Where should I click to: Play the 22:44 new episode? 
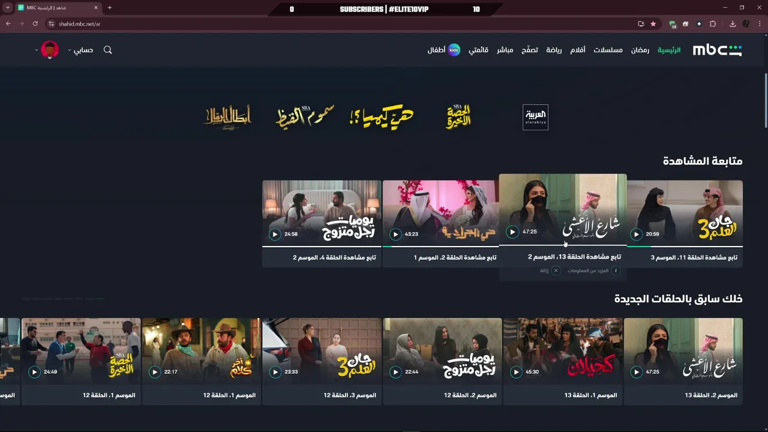click(395, 372)
